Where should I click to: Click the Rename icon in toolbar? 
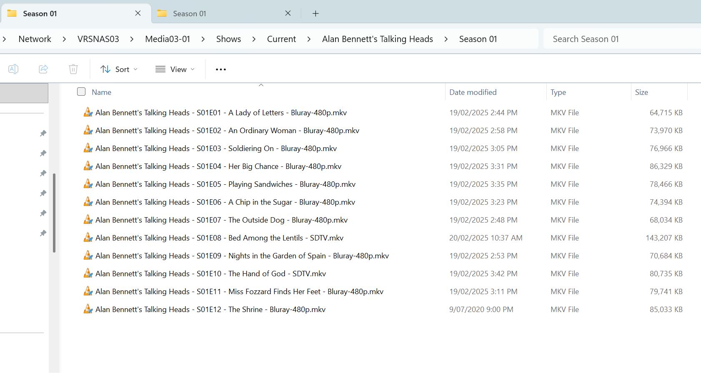13,69
